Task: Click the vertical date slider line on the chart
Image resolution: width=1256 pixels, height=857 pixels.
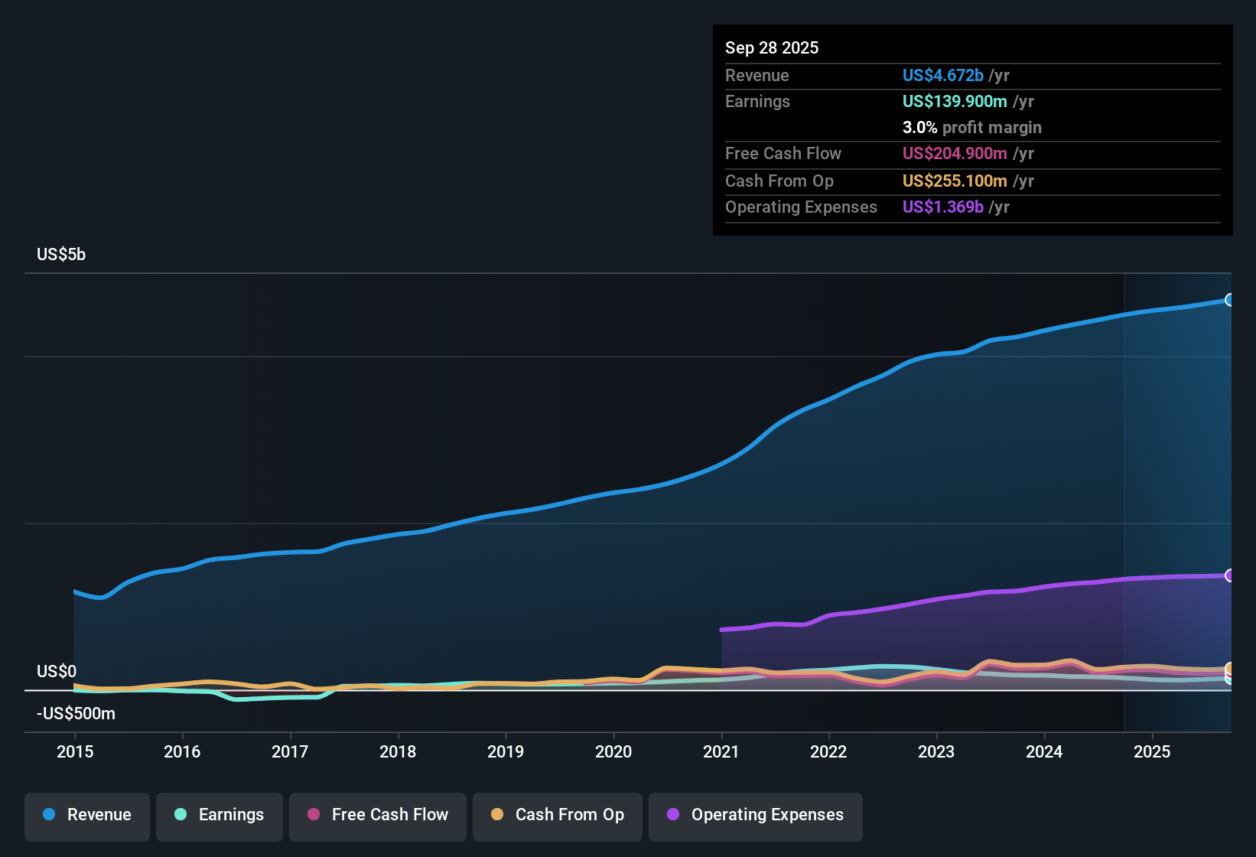Action: 1124,497
